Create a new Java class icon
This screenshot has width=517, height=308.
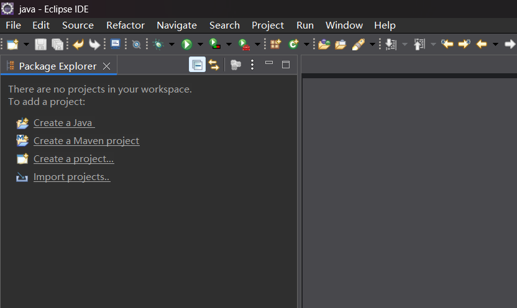coord(293,44)
